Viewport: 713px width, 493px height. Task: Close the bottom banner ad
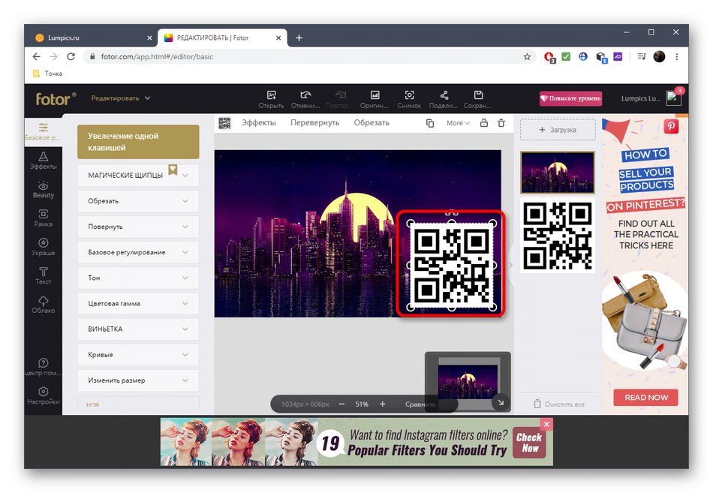(x=546, y=424)
